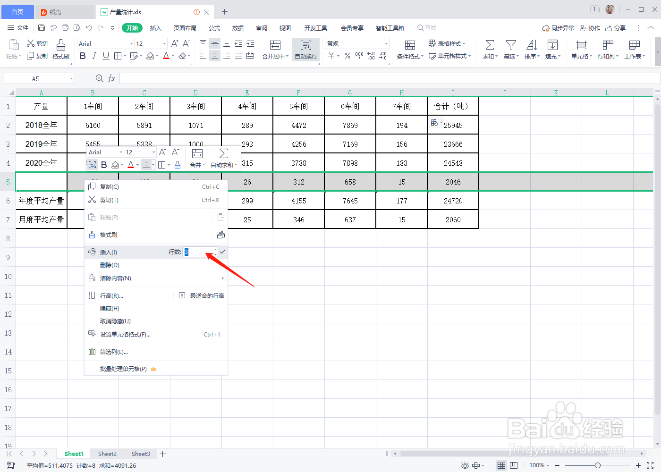Image resolution: width=661 pixels, height=472 pixels.
Task: Click the increase decimal places icon
Action: coord(371,56)
